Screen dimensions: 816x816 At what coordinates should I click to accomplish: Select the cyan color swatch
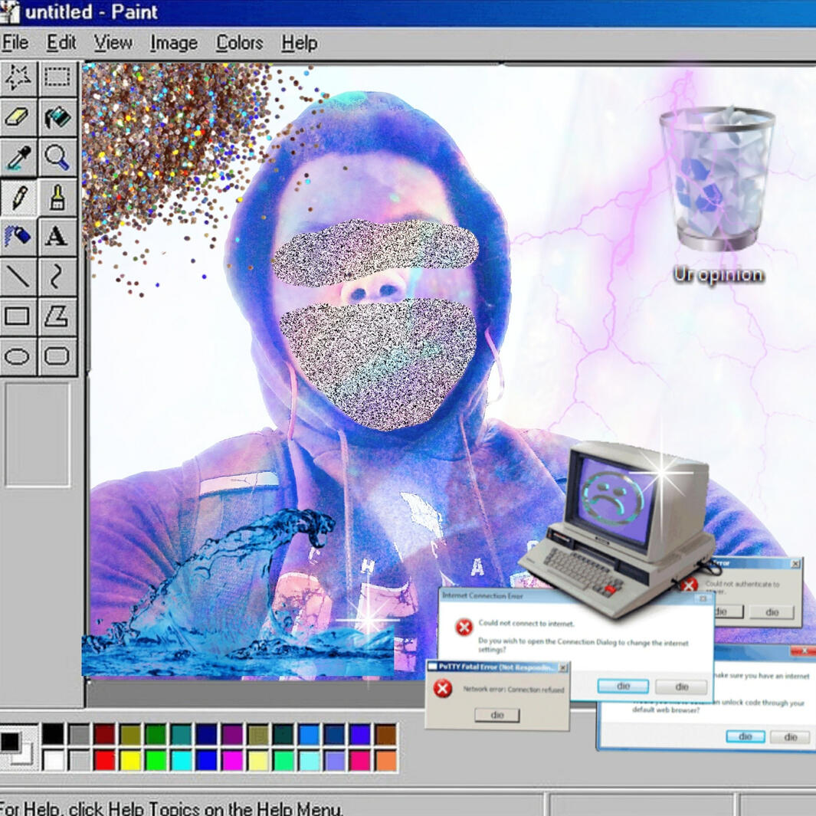[x=181, y=760]
